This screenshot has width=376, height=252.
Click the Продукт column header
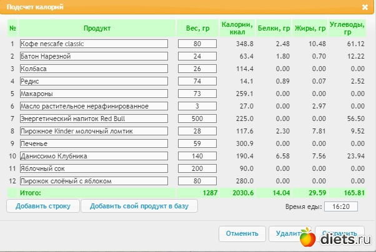[97, 28]
